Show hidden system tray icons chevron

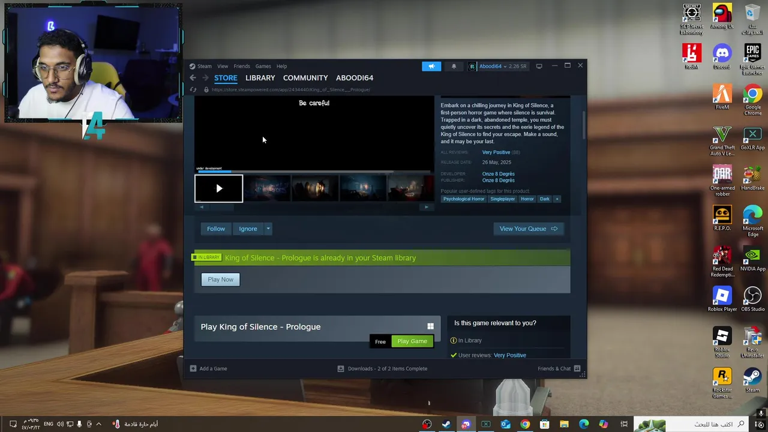pos(99,424)
